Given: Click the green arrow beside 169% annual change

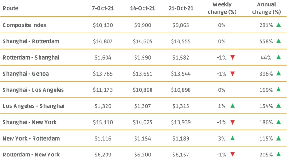Looking at the screenshot, I should (x=279, y=90).
